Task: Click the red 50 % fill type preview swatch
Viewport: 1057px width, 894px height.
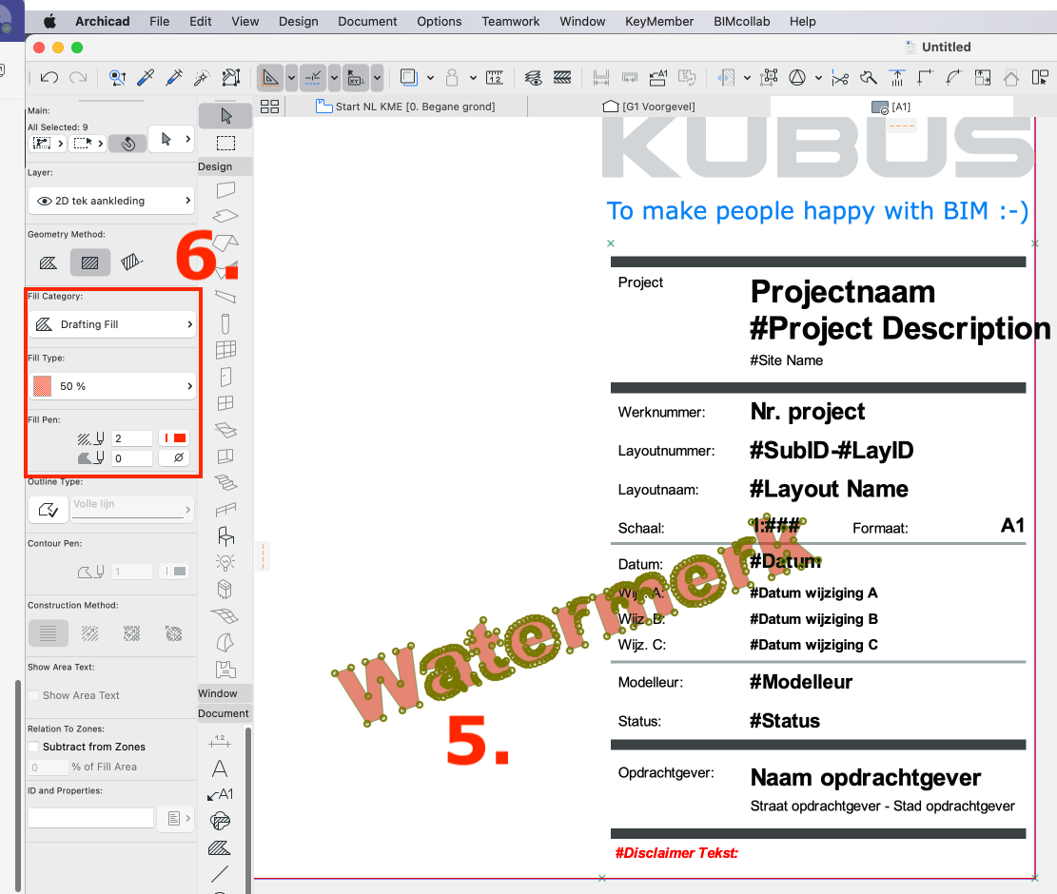Action: point(43,386)
